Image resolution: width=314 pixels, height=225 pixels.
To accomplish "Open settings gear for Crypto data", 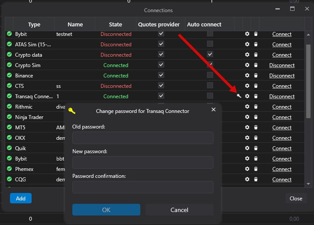I will point(247,55).
